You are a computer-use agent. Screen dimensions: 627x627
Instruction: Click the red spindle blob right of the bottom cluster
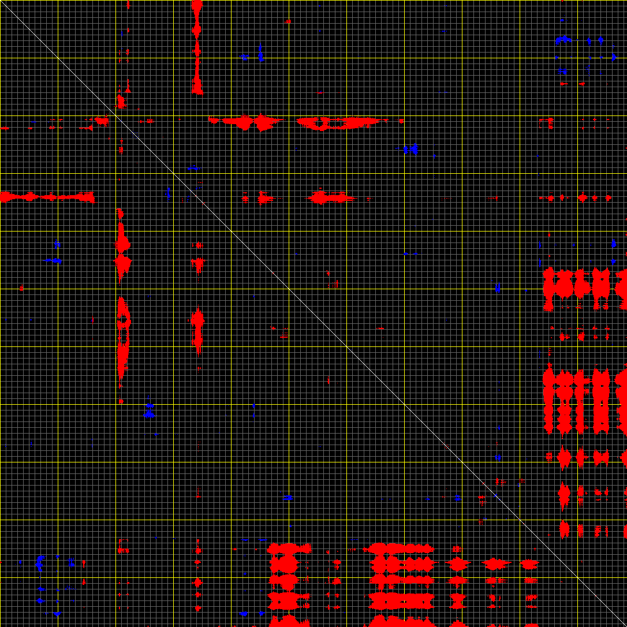click(457, 599)
